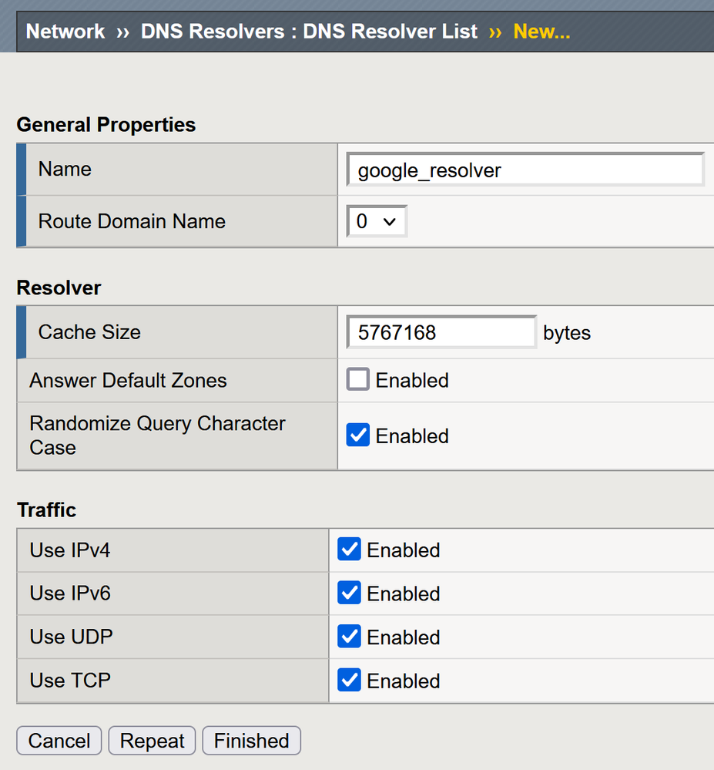Turn off the Use UDP checkbox
The width and height of the screenshot is (714, 770).
pyautogui.click(x=349, y=637)
